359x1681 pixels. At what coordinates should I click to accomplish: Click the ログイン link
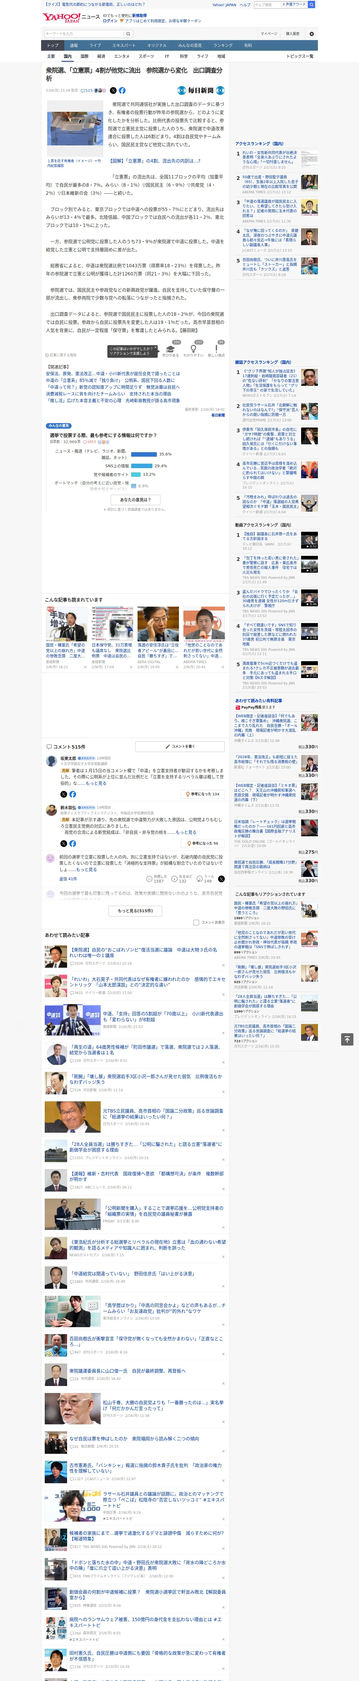(110, 21)
